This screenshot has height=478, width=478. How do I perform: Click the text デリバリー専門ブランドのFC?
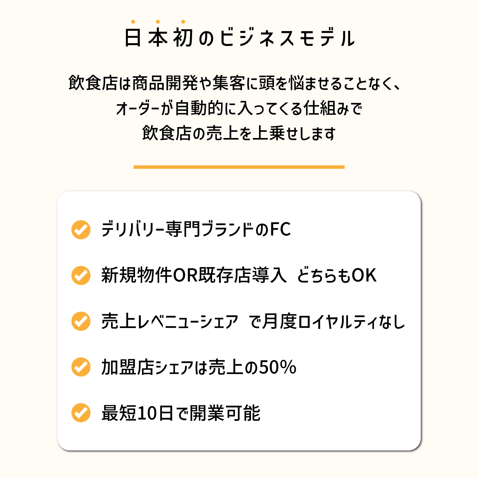tap(196, 229)
